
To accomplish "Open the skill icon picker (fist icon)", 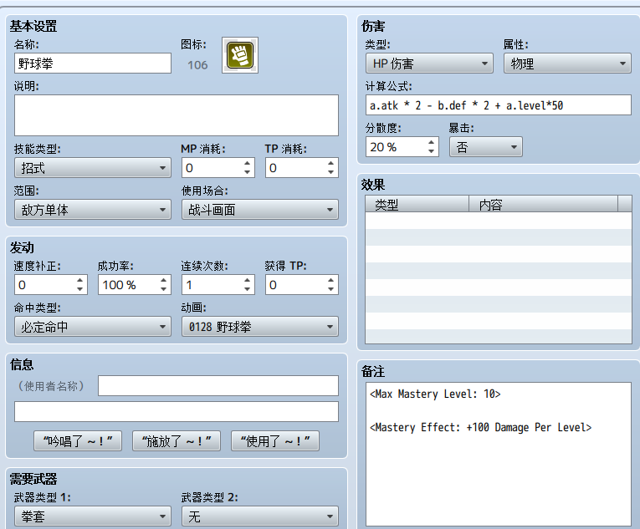I will coord(239,55).
